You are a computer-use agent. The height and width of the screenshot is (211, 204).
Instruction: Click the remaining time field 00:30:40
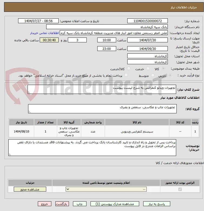click(49, 40)
